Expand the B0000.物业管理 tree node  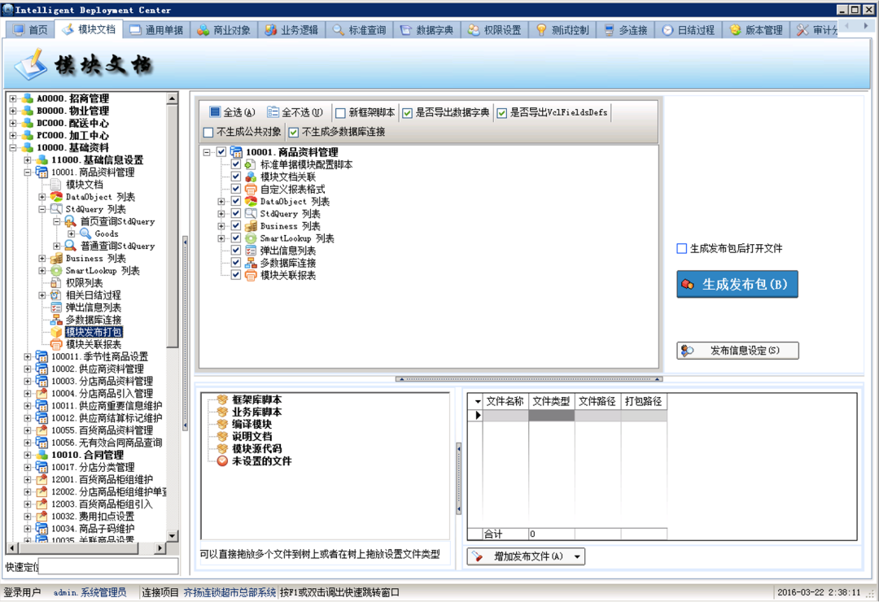(x=13, y=111)
